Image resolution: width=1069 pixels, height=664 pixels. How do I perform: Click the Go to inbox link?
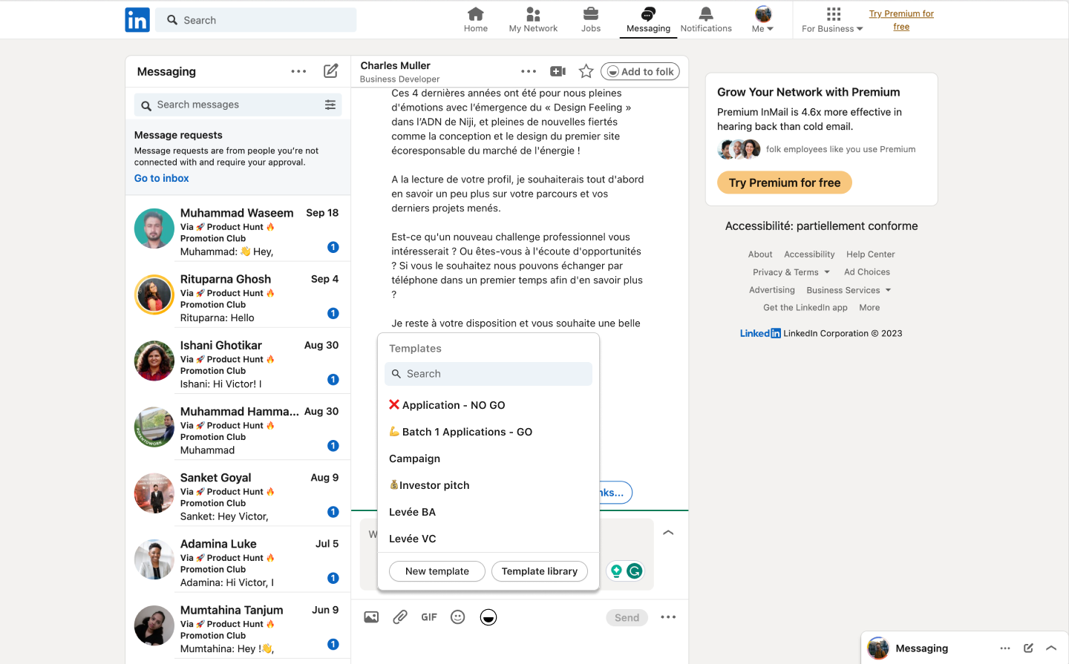coord(161,178)
